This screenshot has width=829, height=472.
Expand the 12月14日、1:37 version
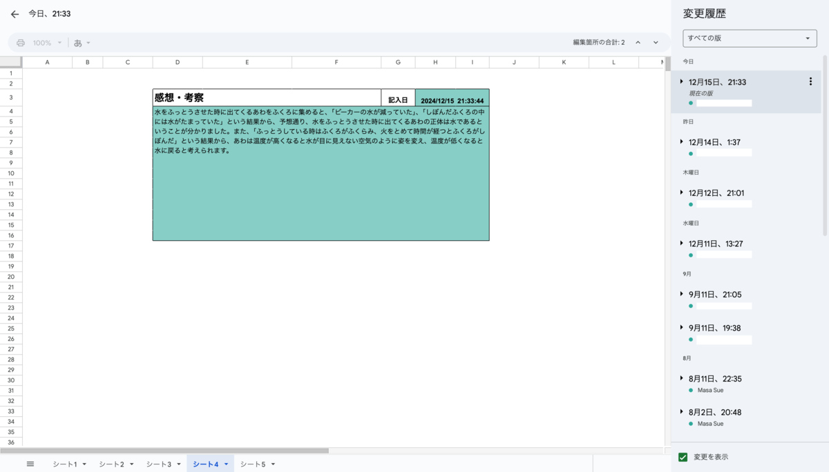[x=681, y=142]
